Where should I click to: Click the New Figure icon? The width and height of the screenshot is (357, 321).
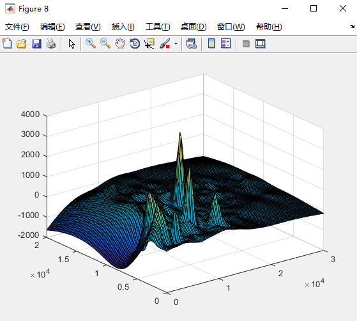click(7, 43)
